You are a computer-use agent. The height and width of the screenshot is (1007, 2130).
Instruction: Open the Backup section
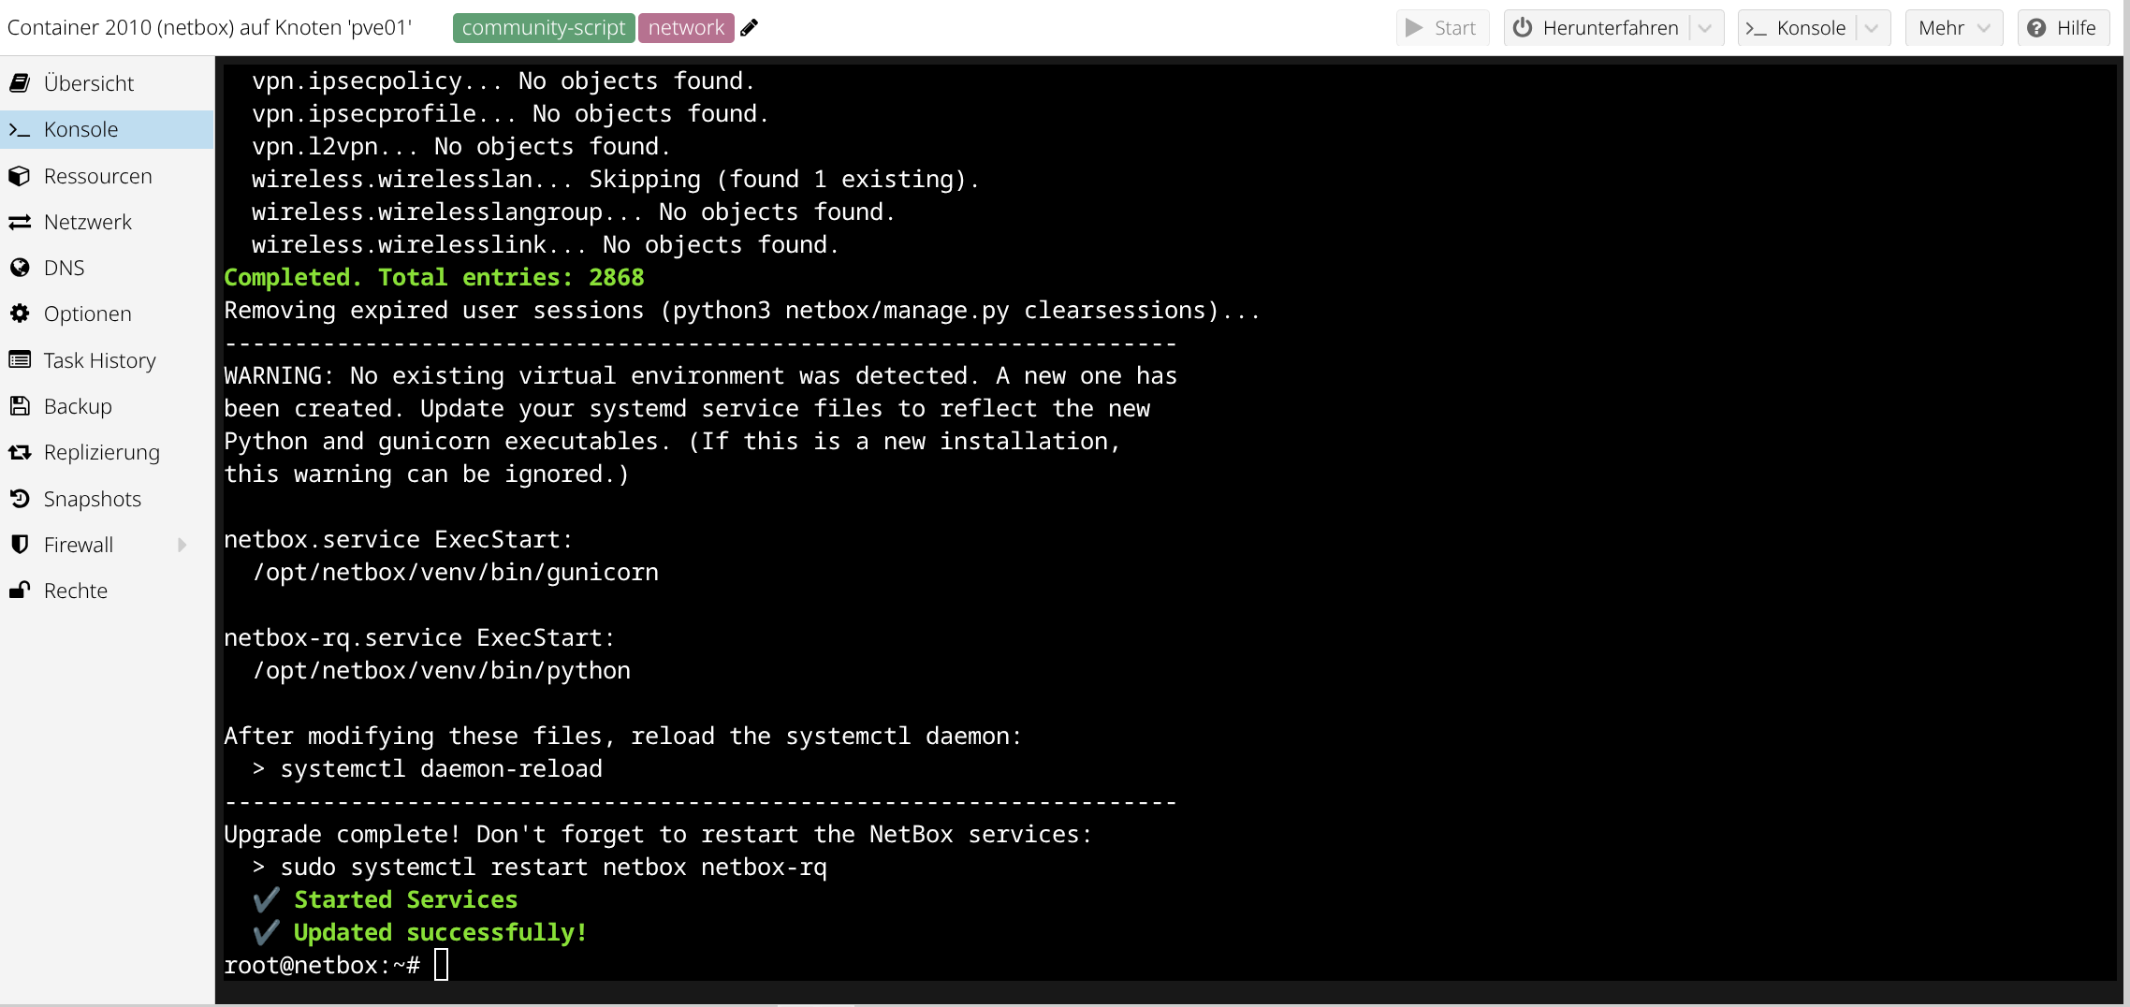pos(107,406)
